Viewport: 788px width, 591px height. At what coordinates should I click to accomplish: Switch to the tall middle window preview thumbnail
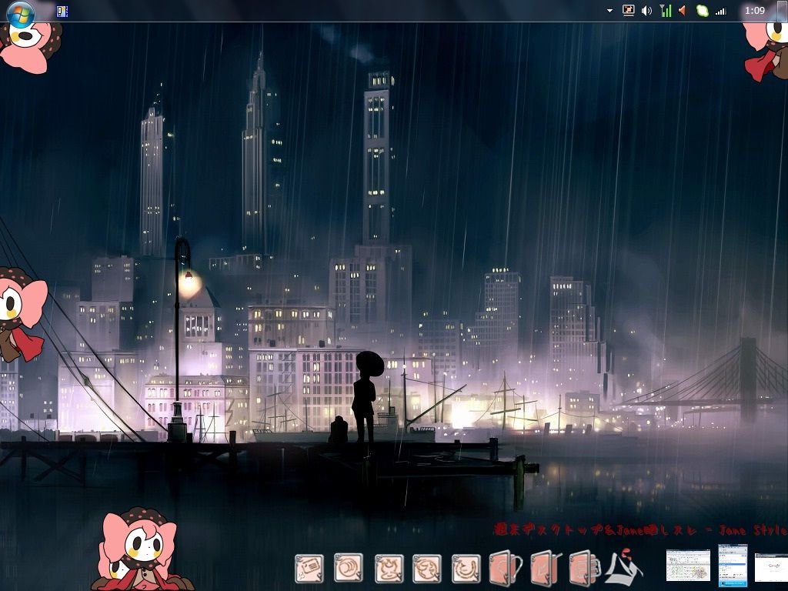pyautogui.click(x=733, y=566)
